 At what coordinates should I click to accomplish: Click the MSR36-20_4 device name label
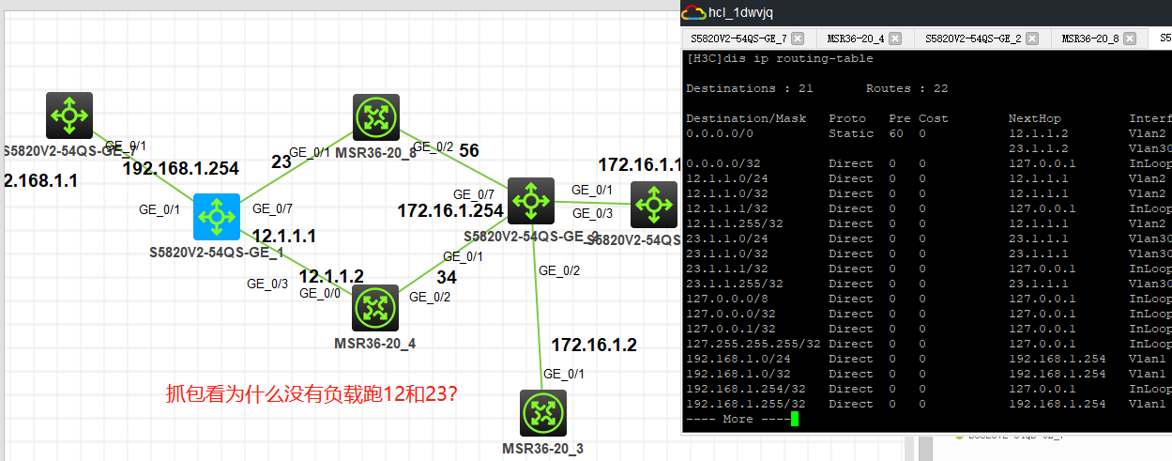point(375,344)
